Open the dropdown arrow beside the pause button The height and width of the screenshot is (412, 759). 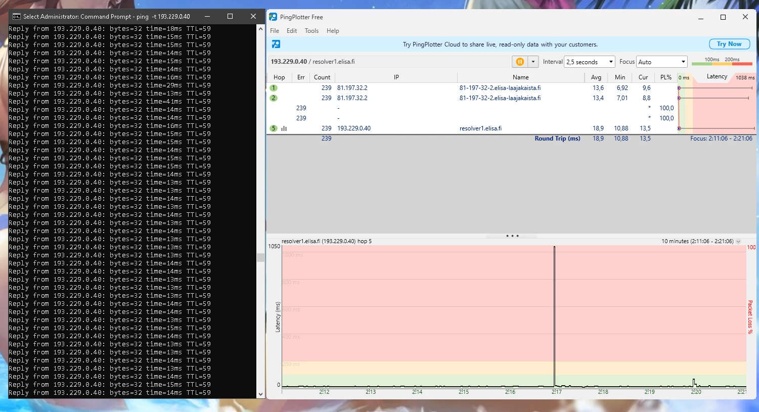(533, 62)
